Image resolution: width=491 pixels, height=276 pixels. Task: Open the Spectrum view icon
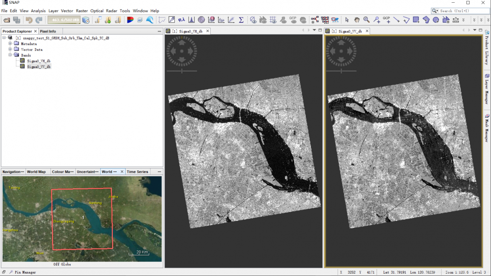click(162, 20)
